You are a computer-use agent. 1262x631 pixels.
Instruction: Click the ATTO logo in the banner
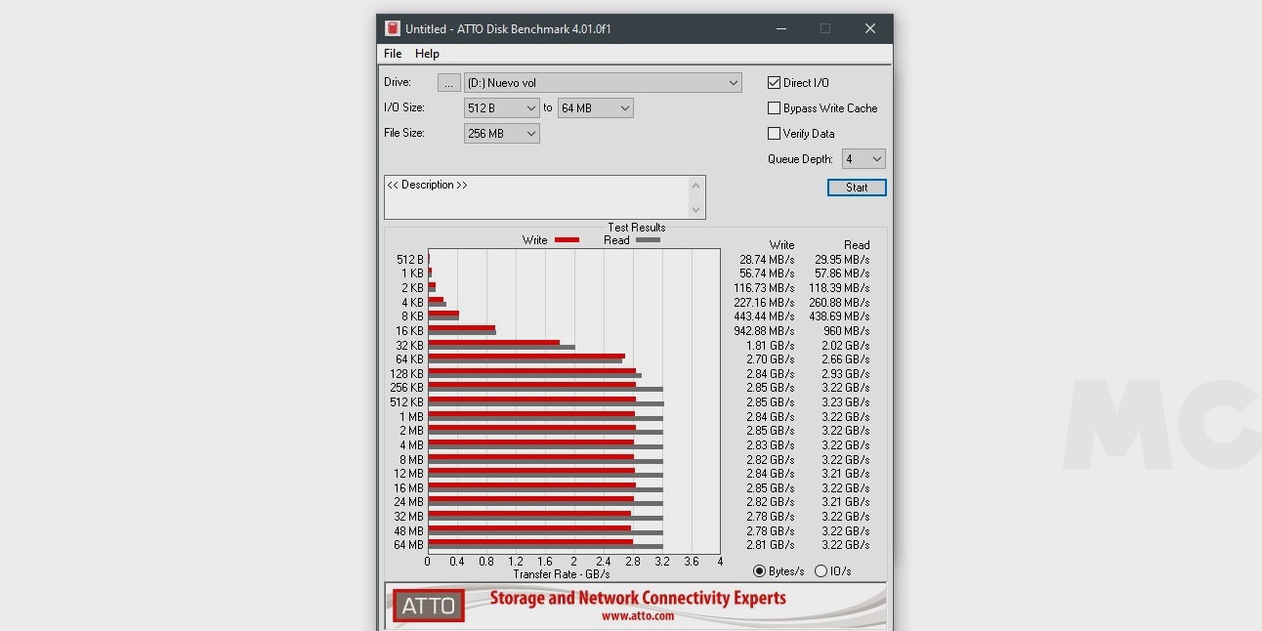[429, 606]
